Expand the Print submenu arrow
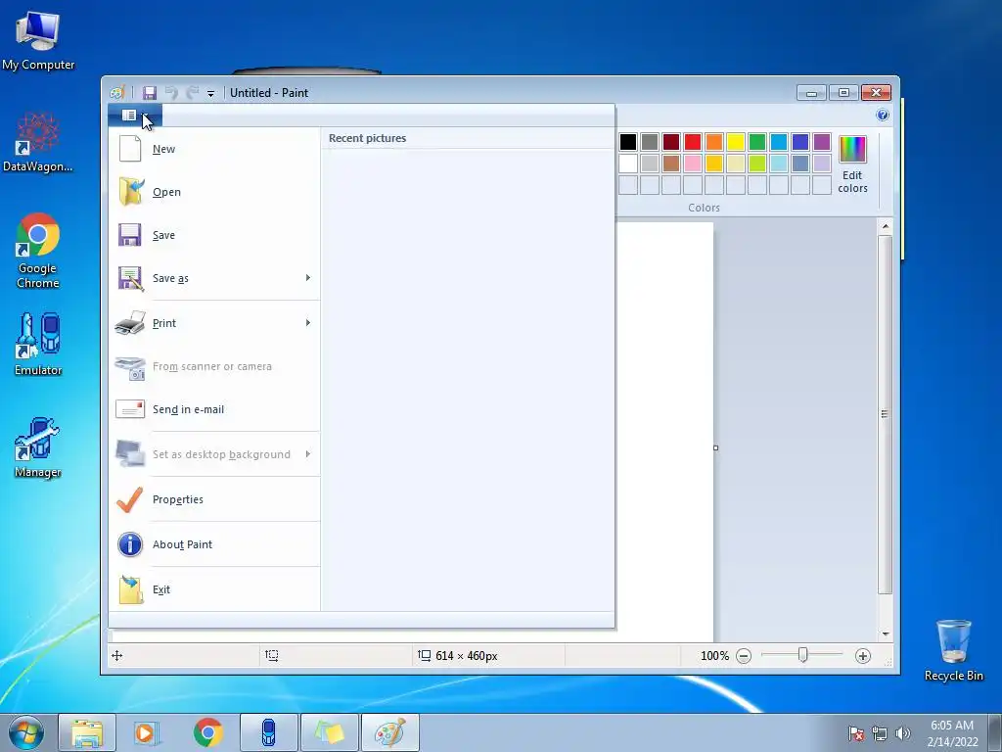Image resolution: width=1002 pixels, height=752 pixels. 308,323
